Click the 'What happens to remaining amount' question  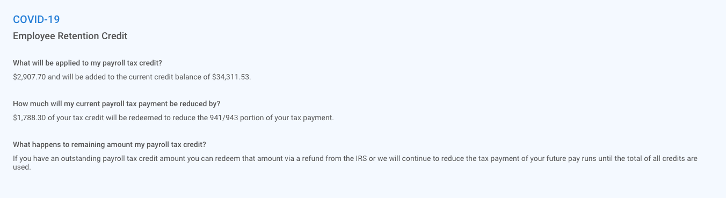[x=110, y=145]
